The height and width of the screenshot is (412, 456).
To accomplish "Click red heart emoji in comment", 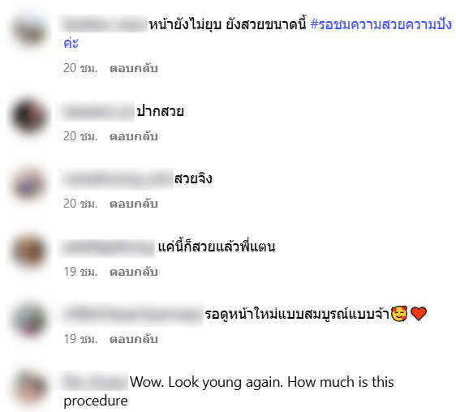I will tap(419, 314).
